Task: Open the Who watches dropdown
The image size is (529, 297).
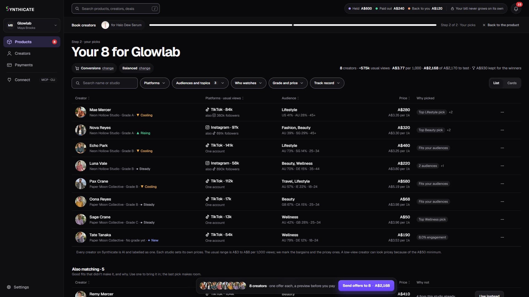Action: pos(248,83)
